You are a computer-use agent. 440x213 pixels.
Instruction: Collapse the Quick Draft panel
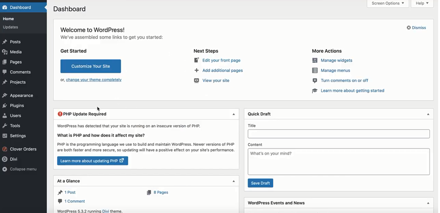click(x=428, y=114)
